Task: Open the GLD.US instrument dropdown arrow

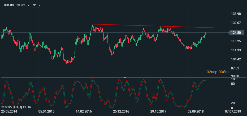Action: pos(28,5)
